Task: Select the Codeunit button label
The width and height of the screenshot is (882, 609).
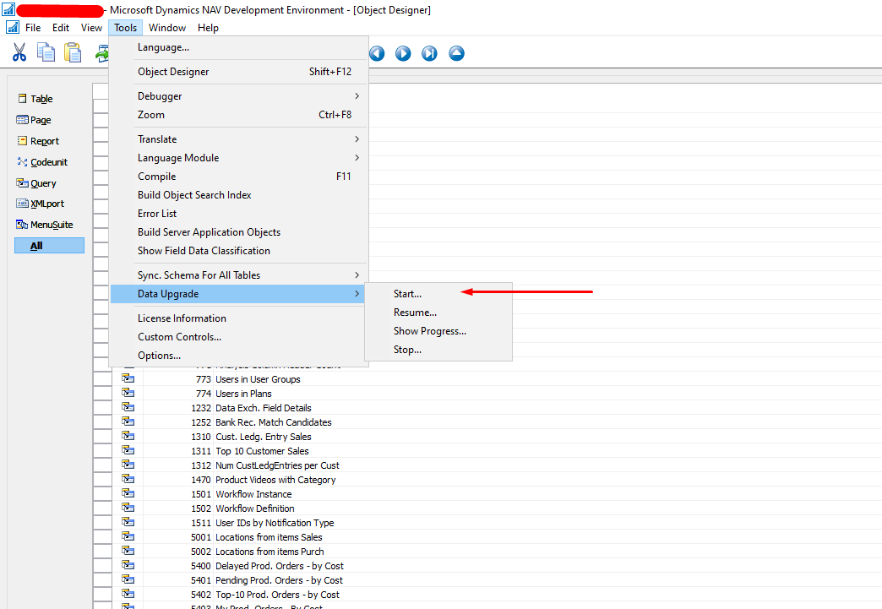Action: (x=49, y=162)
